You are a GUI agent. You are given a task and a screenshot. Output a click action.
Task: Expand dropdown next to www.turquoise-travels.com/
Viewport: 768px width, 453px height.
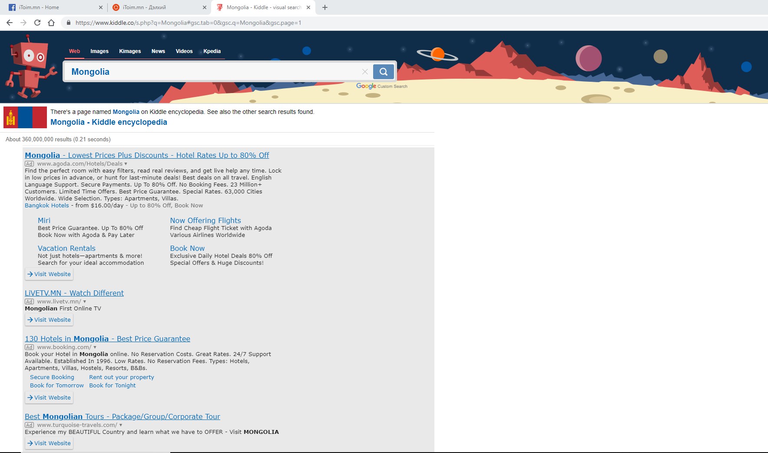121,425
